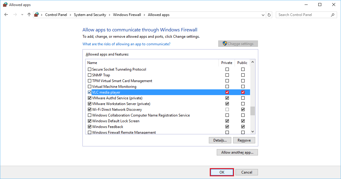The width and height of the screenshot is (341, 179).
Task: Click the firewall icon in address bar
Action: click(x=37, y=14)
